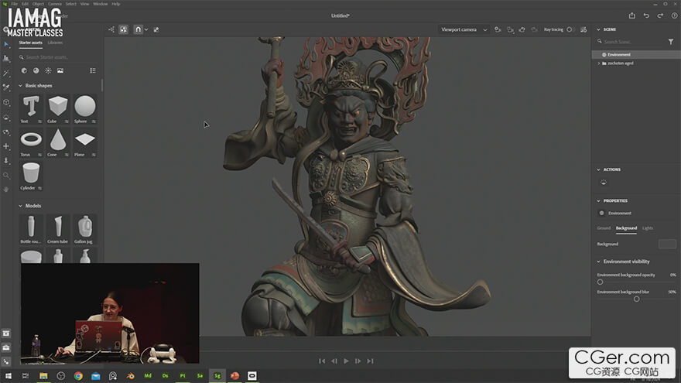Click the Search Starter assets field
This screenshot has width=681, height=383.
pos(59,57)
